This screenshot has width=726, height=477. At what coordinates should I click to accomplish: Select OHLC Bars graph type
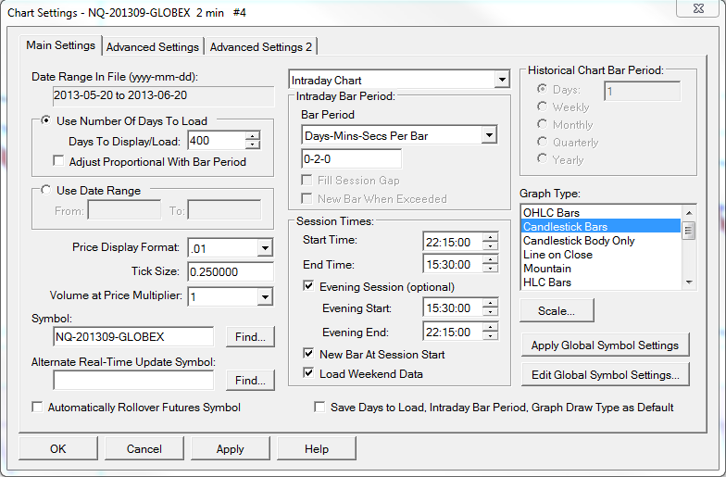pyautogui.click(x=601, y=213)
